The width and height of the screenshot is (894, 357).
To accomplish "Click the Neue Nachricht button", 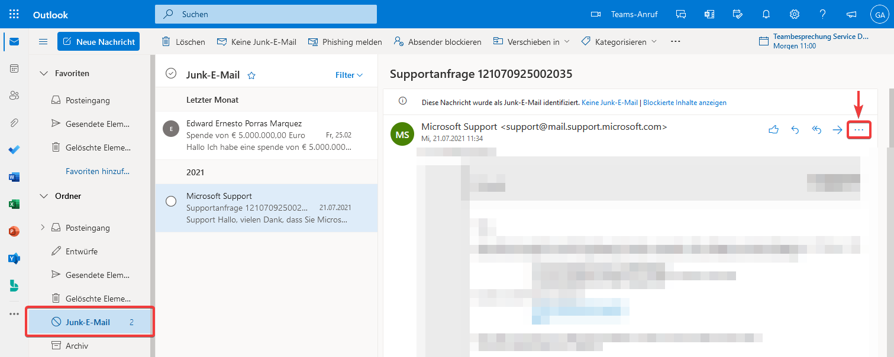I will pos(98,41).
